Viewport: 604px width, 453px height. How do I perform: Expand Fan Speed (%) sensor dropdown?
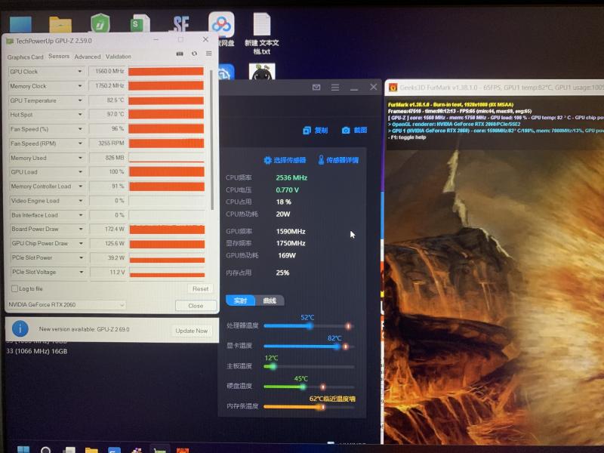click(80, 128)
